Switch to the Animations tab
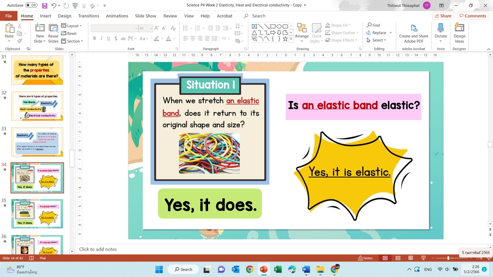Image resolution: width=493 pixels, height=277 pixels. [117, 16]
